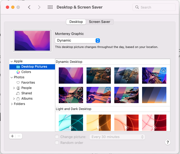This screenshot has height=154, width=180.
Task: Select Shared under Photos
Action: (x=32, y=93)
